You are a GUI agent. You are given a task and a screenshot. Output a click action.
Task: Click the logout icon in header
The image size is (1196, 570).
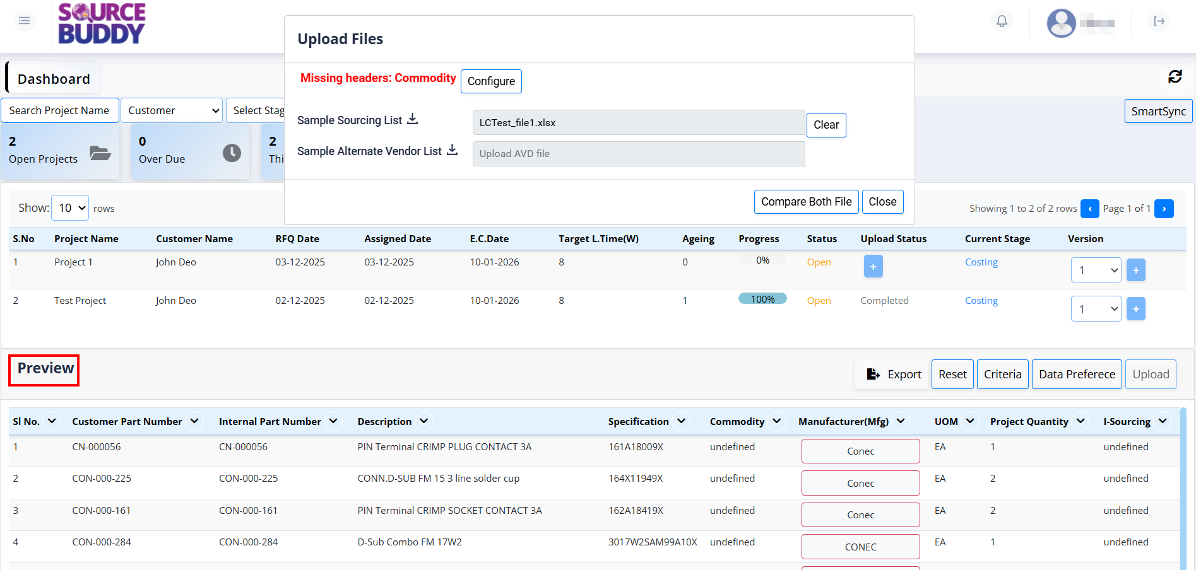click(x=1159, y=21)
